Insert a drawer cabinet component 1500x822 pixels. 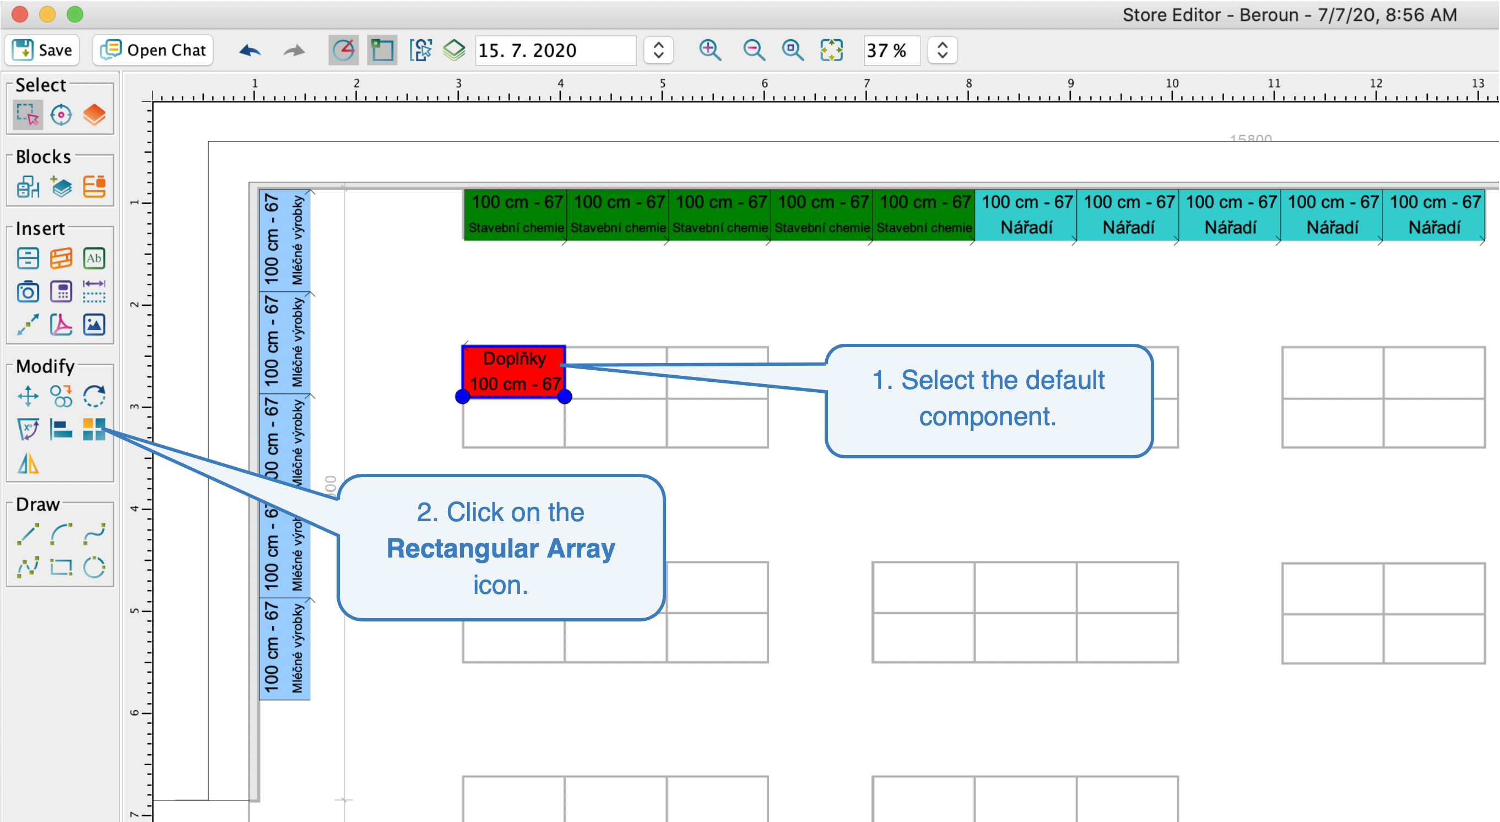28,258
